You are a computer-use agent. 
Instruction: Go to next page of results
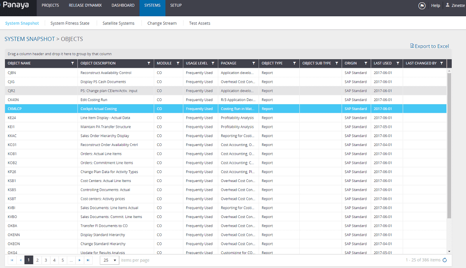point(80,260)
